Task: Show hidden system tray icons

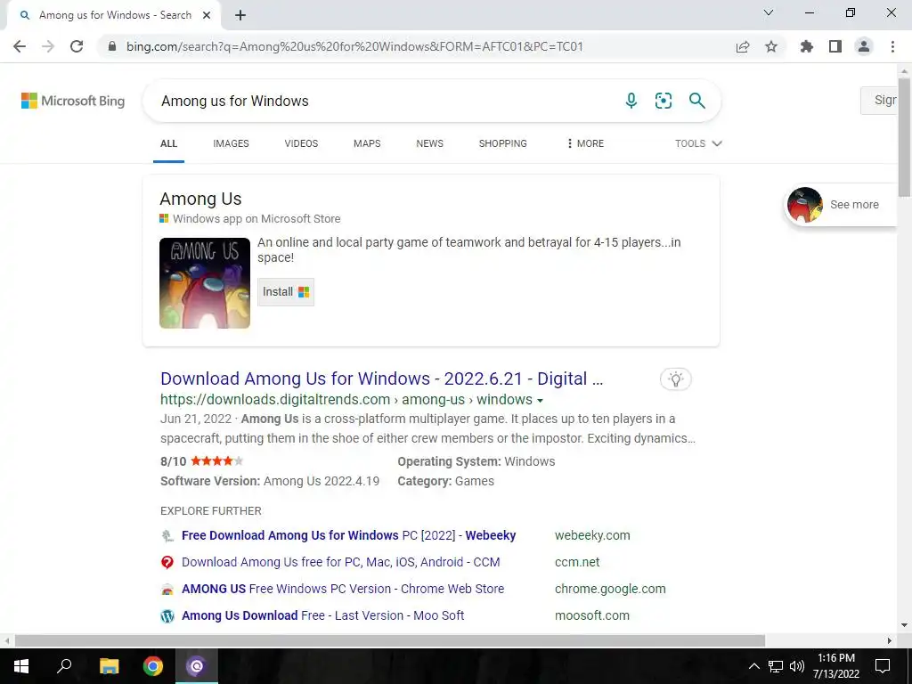Action: pos(753,666)
